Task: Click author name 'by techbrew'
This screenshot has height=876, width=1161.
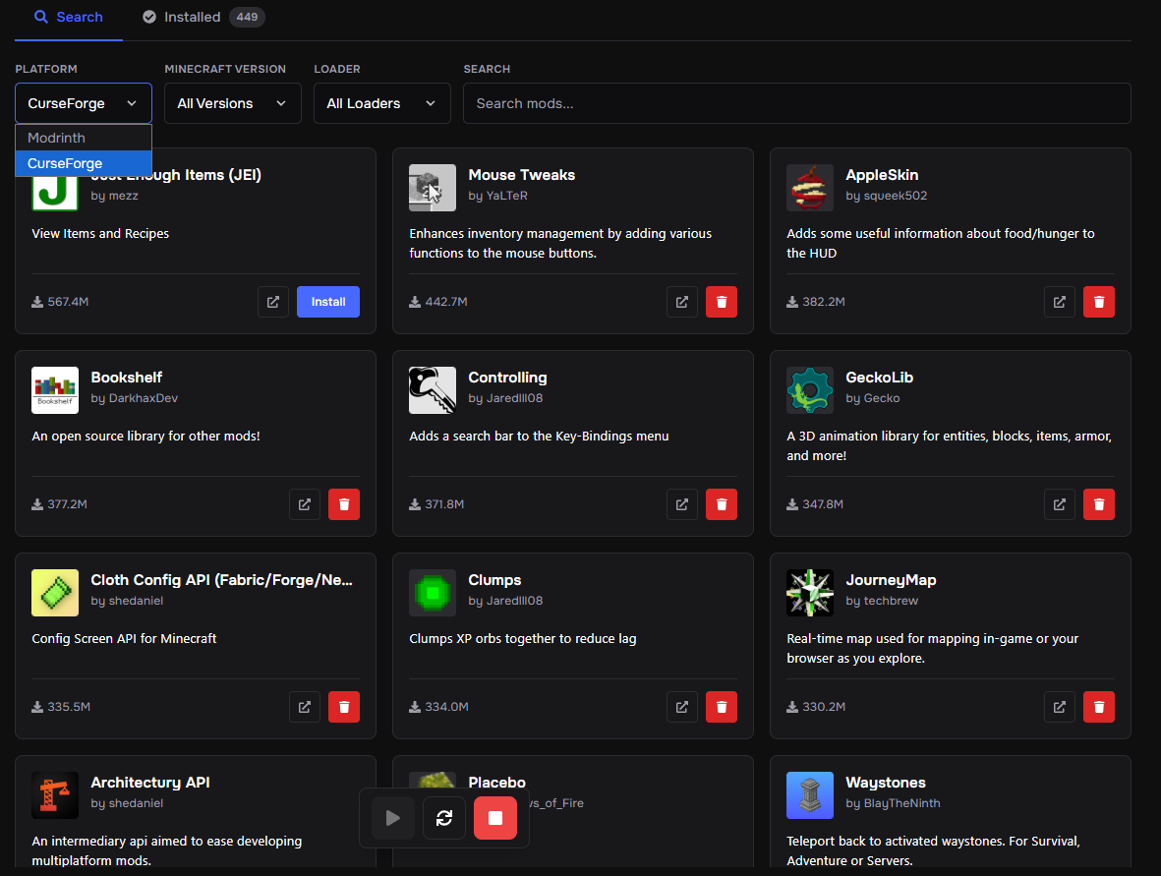Action: point(882,601)
